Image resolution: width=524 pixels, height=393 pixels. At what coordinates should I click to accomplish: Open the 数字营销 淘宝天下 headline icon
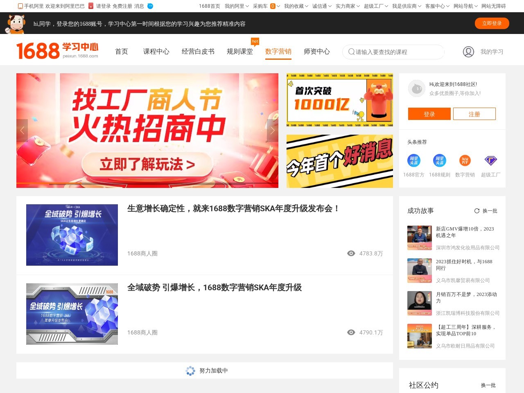pos(465,160)
